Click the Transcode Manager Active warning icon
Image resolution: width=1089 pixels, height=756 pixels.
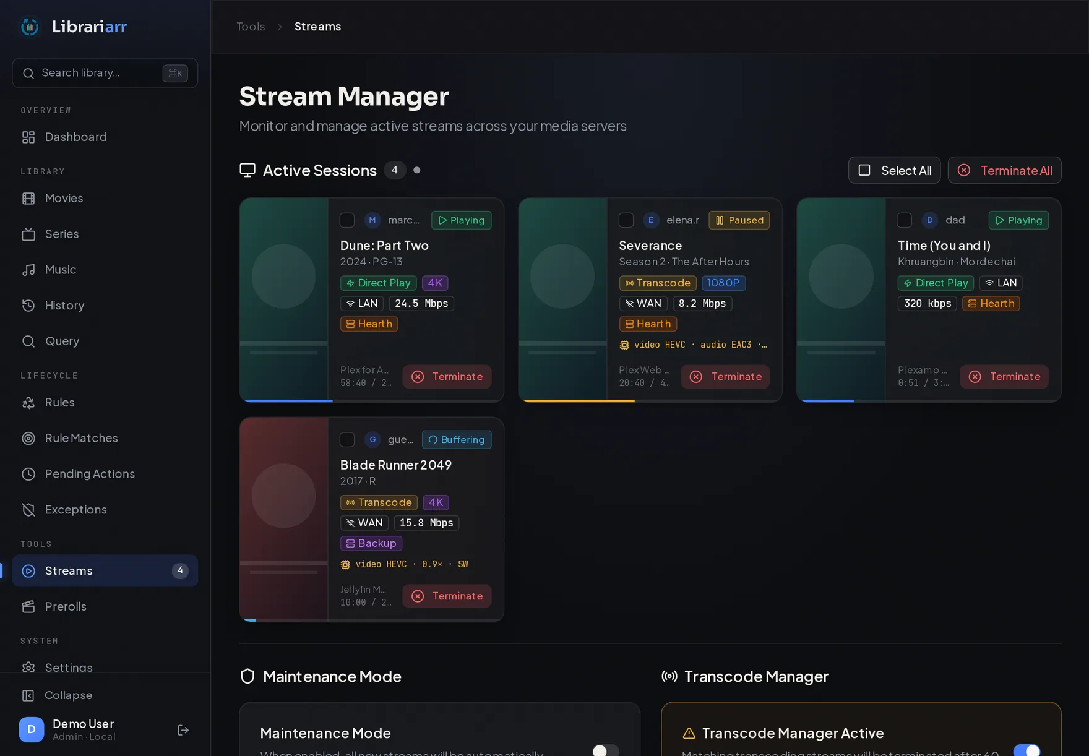coord(689,734)
